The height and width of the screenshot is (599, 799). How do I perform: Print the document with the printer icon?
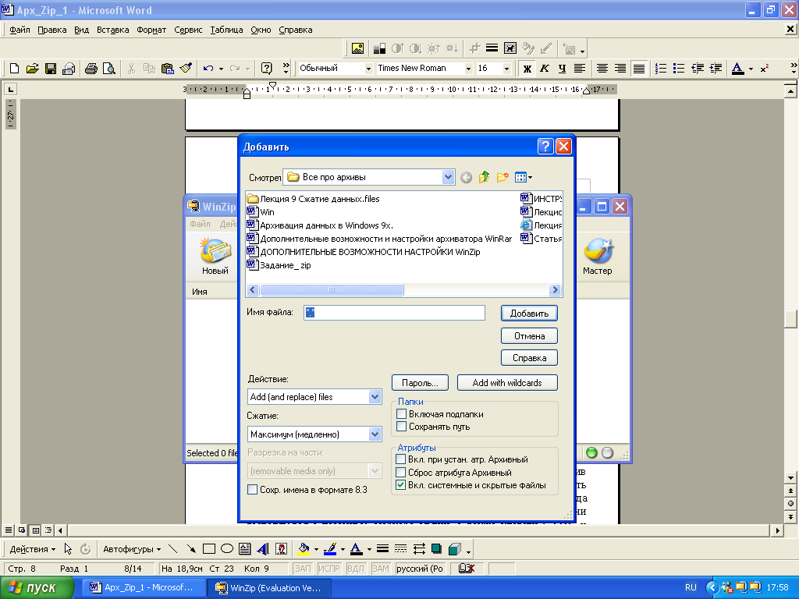click(91, 69)
